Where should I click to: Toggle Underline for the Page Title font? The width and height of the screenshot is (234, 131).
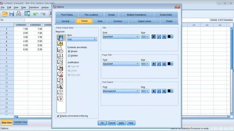(x=164, y=64)
